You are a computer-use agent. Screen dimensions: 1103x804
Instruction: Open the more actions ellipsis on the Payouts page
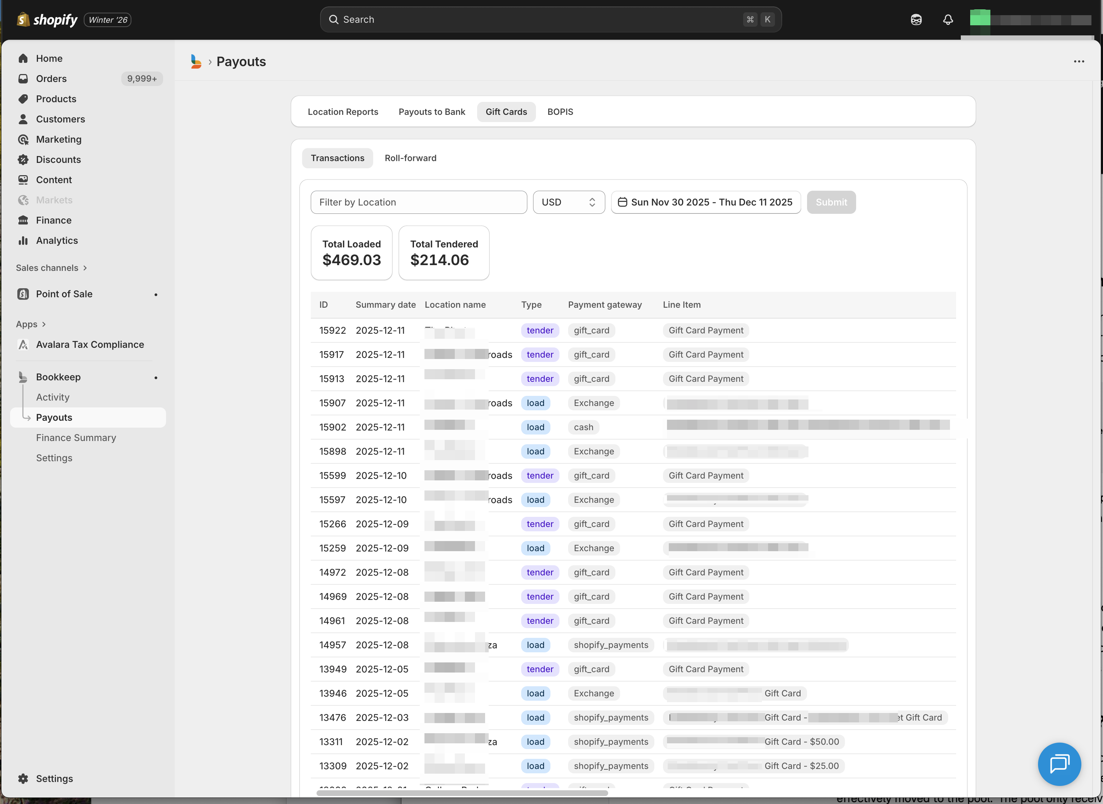[1079, 61]
